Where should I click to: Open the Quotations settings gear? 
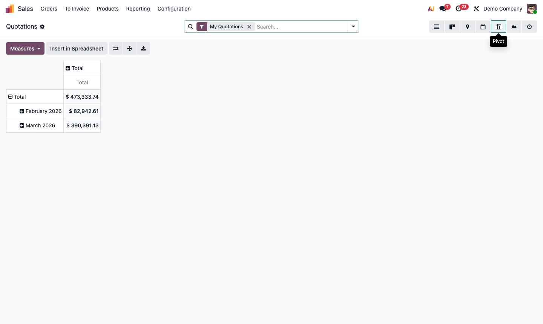pos(42,27)
